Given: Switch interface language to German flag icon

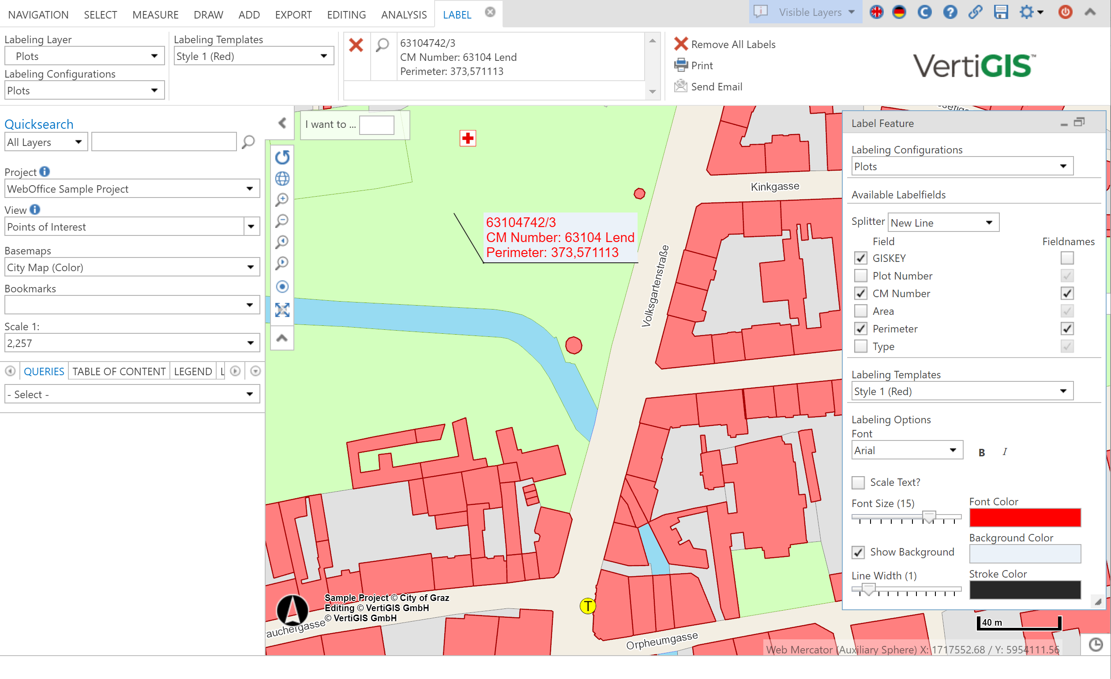Looking at the screenshot, I should pyautogui.click(x=899, y=12).
